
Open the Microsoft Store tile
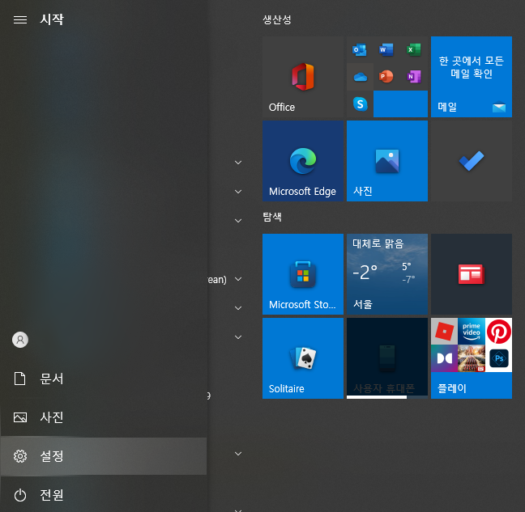[303, 274]
